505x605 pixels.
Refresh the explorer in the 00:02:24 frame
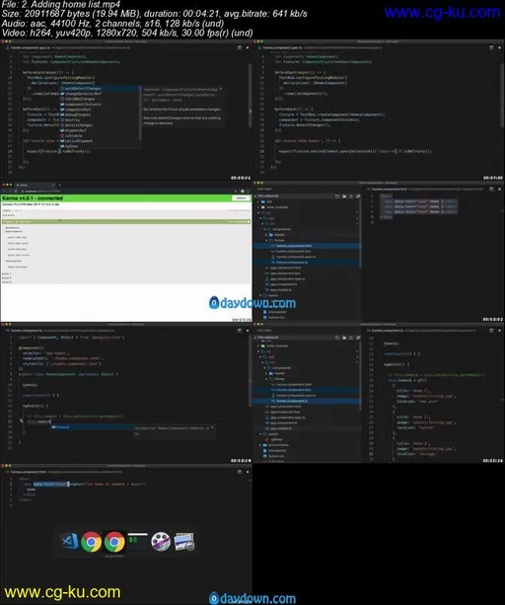coord(351,338)
